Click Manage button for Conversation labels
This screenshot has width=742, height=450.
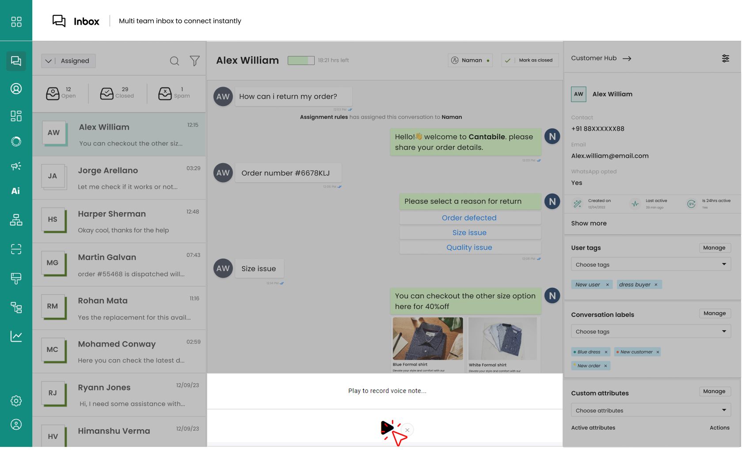pos(714,313)
